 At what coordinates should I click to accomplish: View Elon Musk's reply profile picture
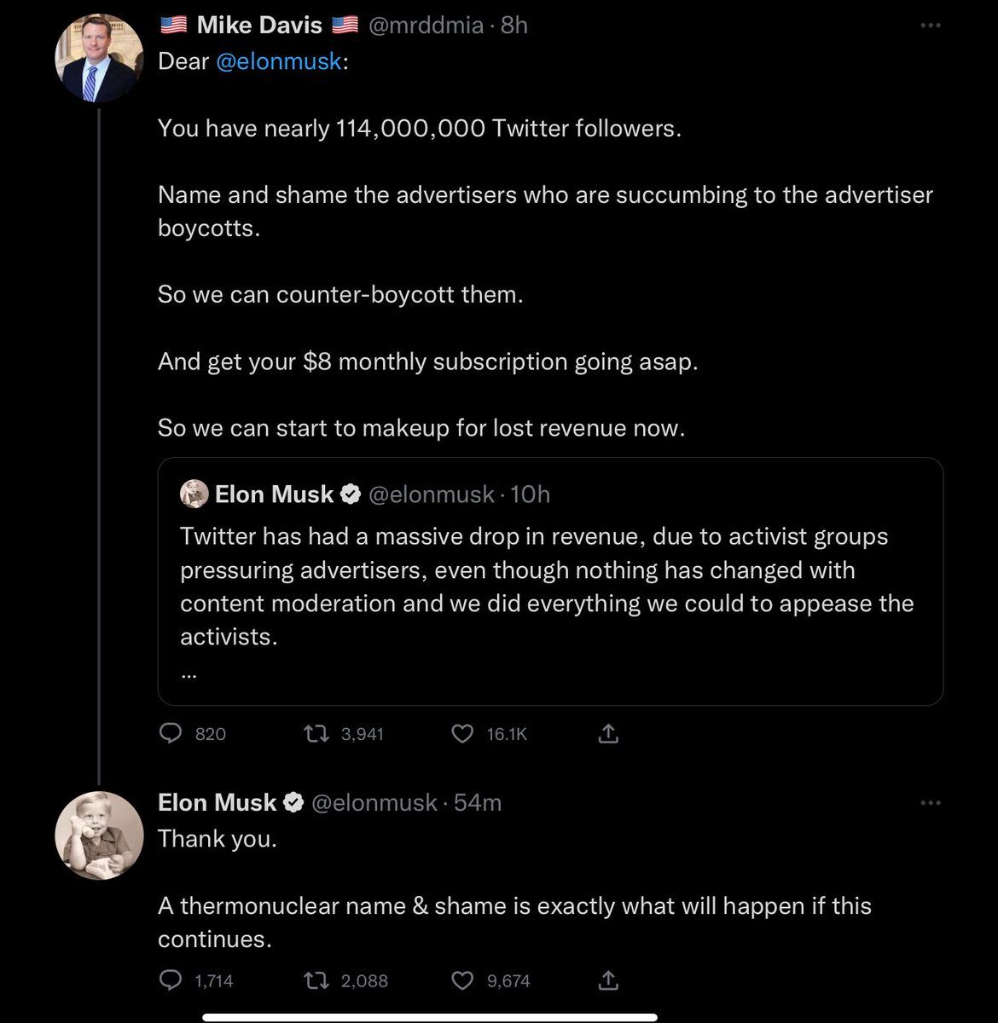(x=99, y=835)
